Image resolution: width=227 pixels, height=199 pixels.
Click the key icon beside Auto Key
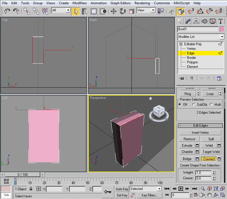coord(108,192)
